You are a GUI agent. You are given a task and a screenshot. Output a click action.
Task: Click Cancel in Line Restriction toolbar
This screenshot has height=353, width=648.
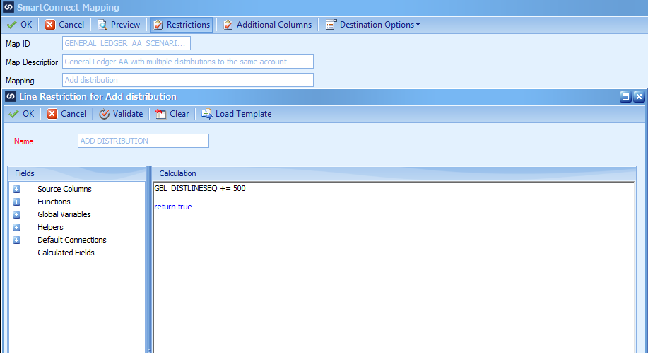point(66,114)
